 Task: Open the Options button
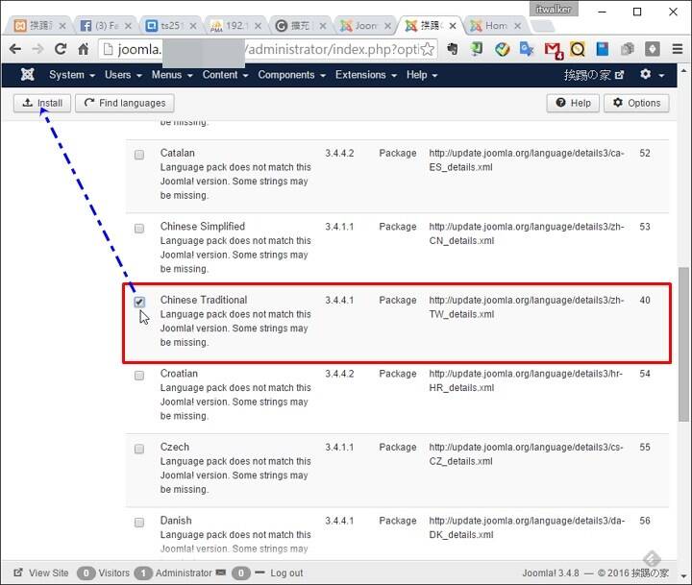(636, 103)
